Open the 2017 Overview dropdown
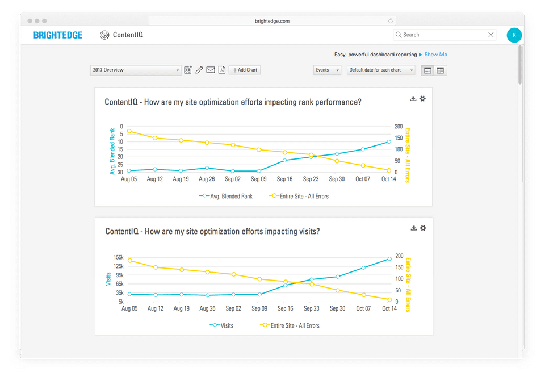This screenshot has width=545, height=372. (x=136, y=70)
